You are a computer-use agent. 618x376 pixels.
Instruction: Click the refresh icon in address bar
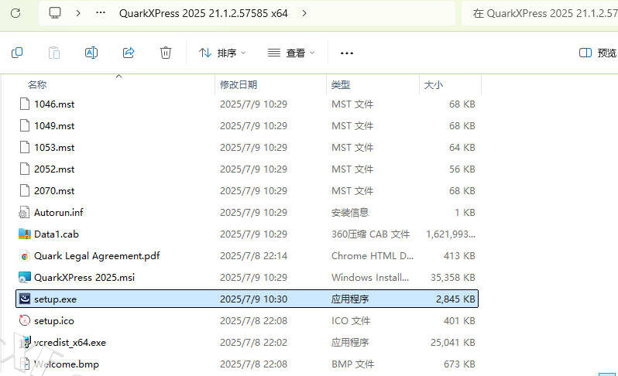point(15,13)
